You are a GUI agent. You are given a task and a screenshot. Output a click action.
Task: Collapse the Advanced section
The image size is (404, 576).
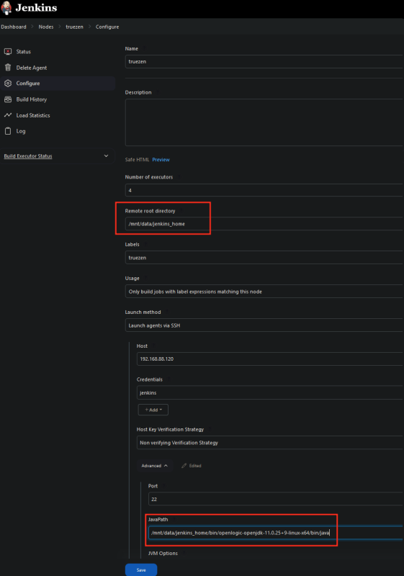pyautogui.click(x=155, y=466)
